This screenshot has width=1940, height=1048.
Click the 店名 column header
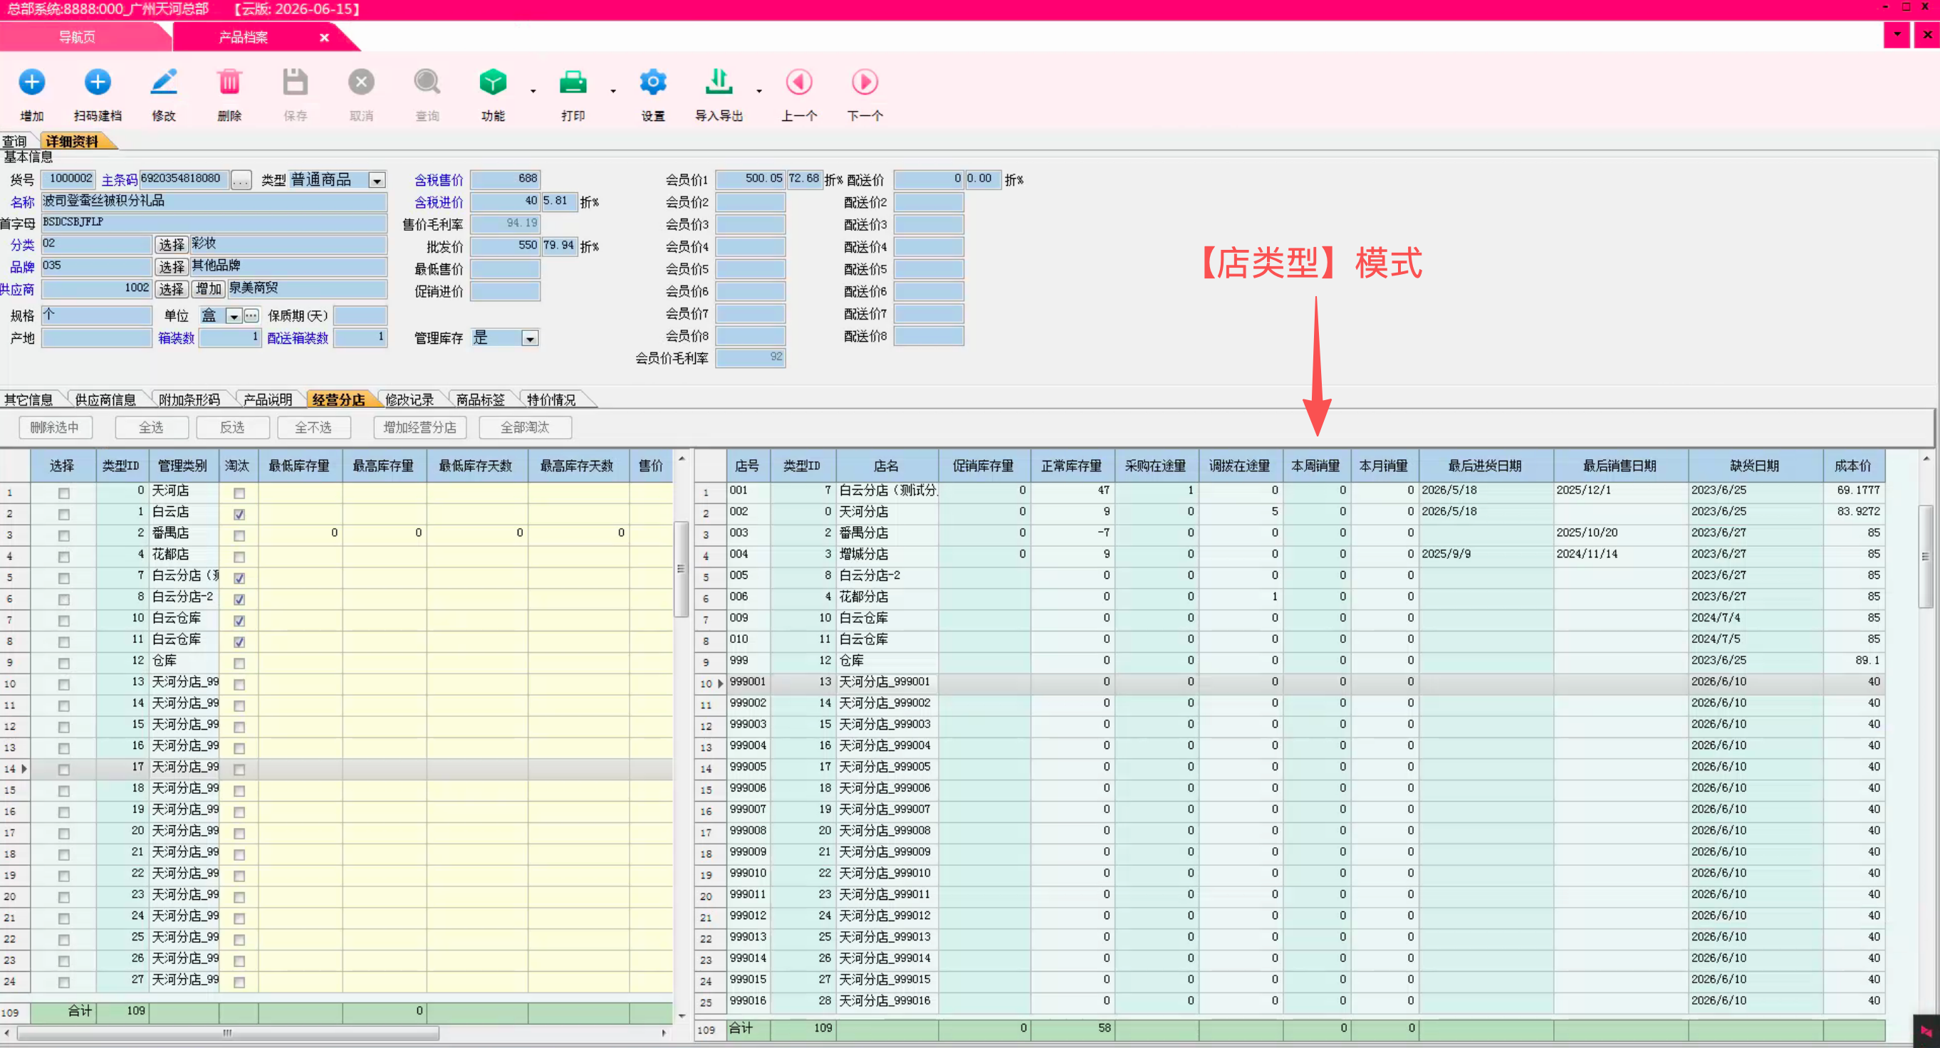(x=887, y=466)
